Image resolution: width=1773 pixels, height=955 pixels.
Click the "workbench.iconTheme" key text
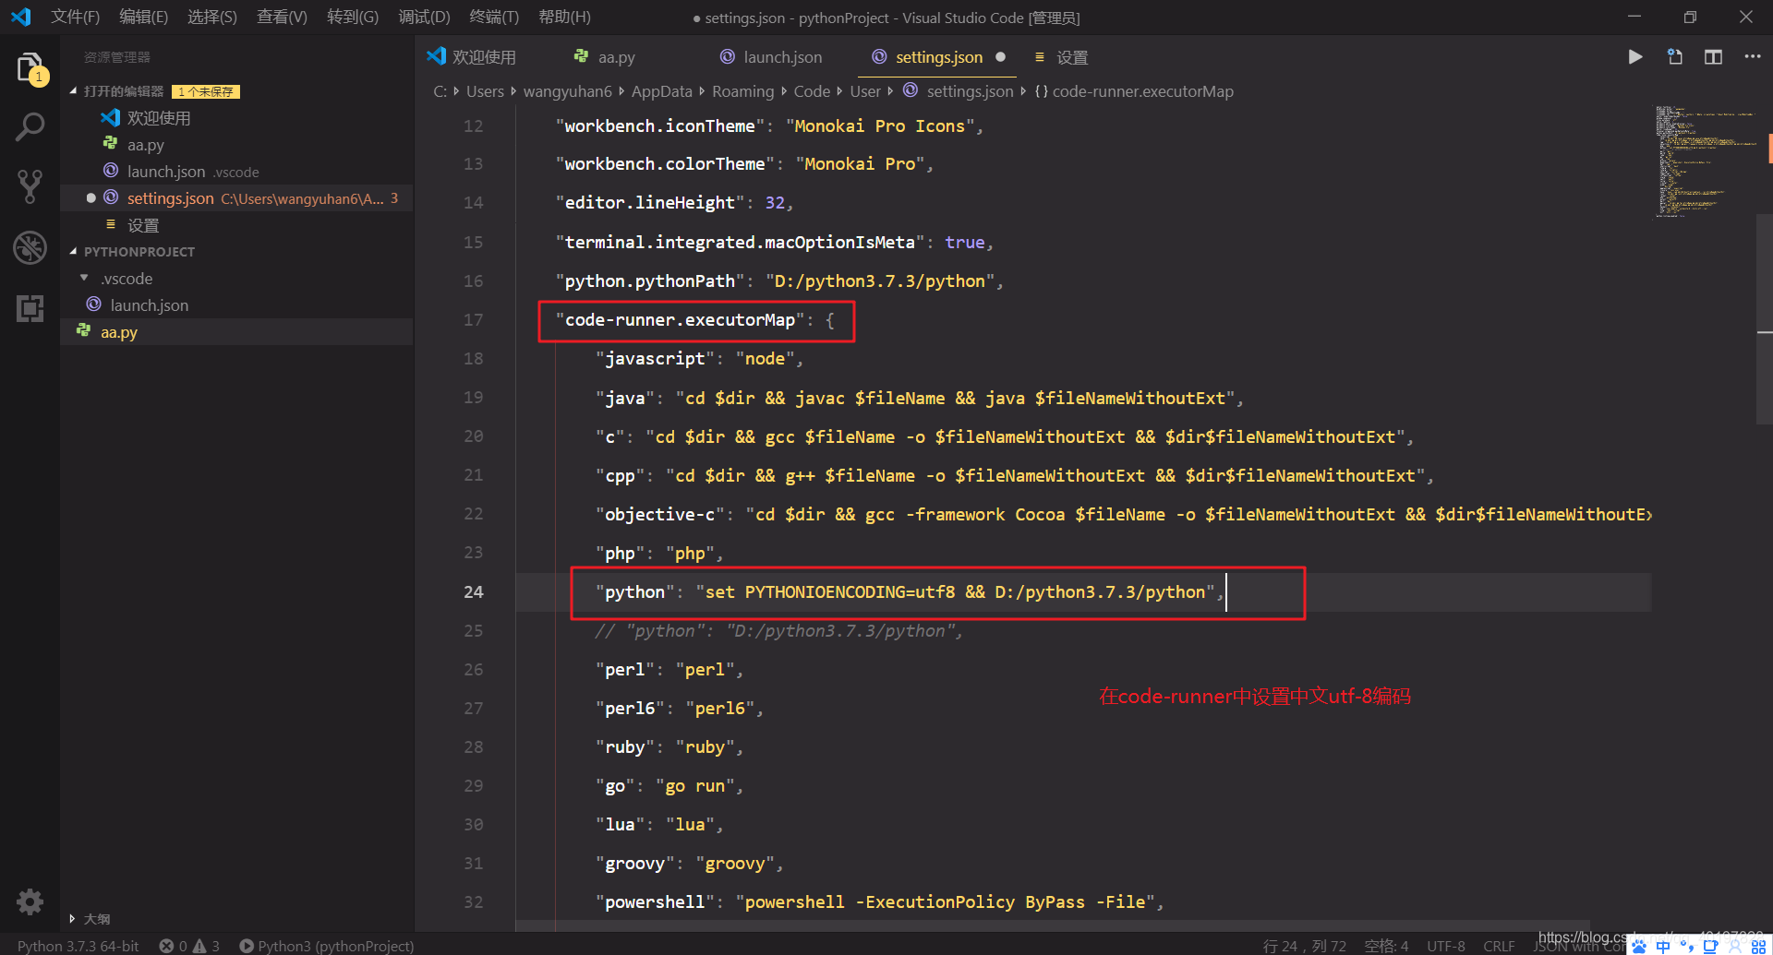659,125
